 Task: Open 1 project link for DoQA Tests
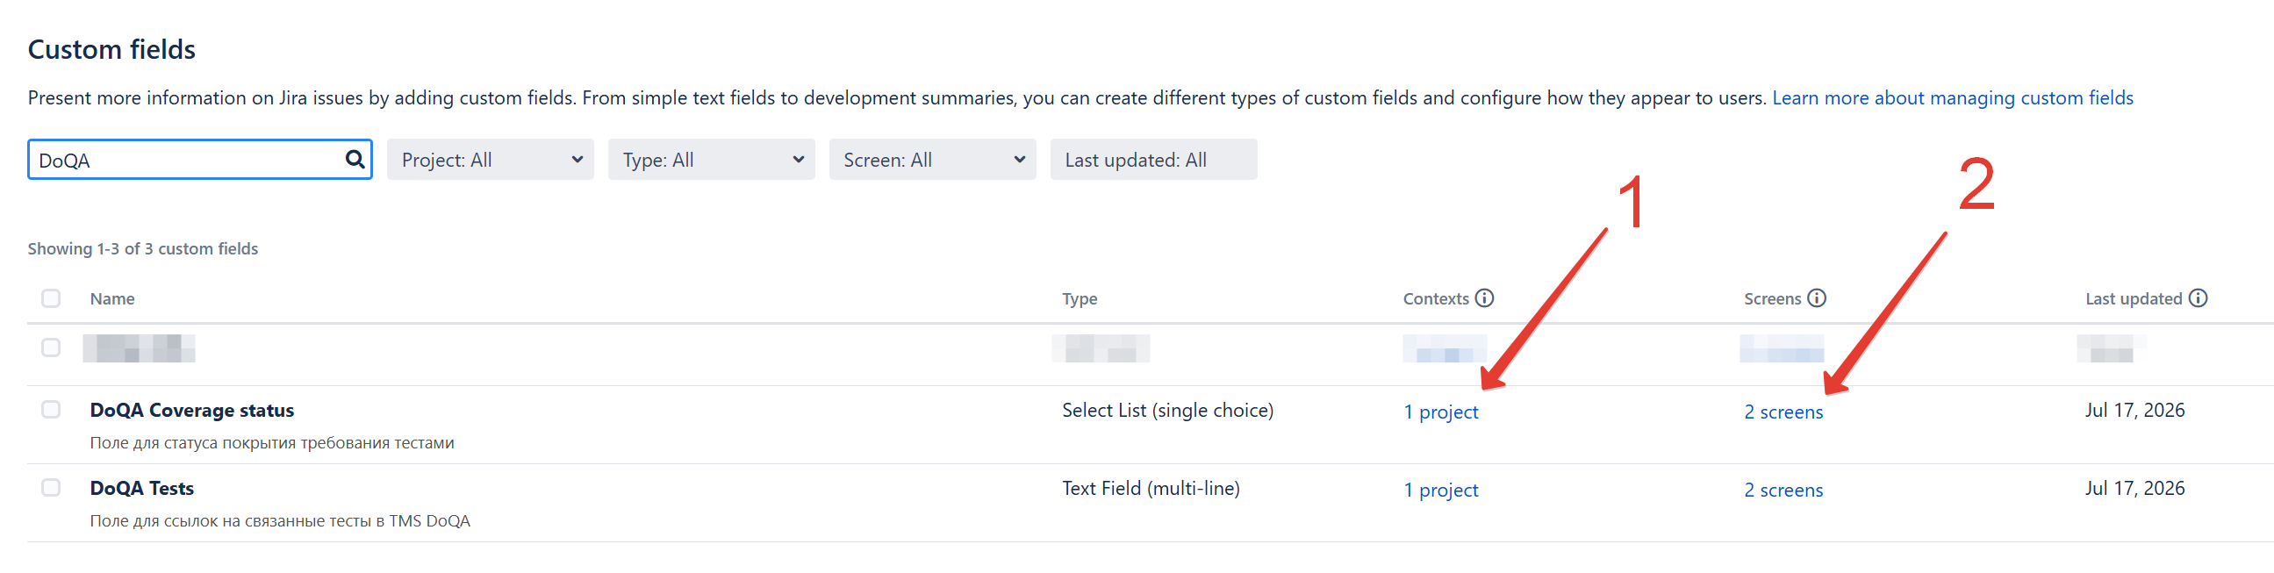pyautogui.click(x=1441, y=490)
